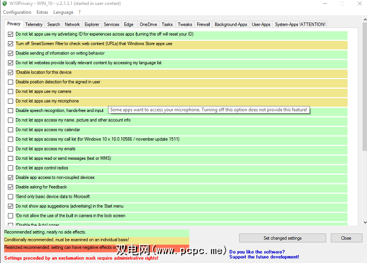Click the Close button at bottom right
This screenshot has width=367, height=263.
(x=346, y=238)
